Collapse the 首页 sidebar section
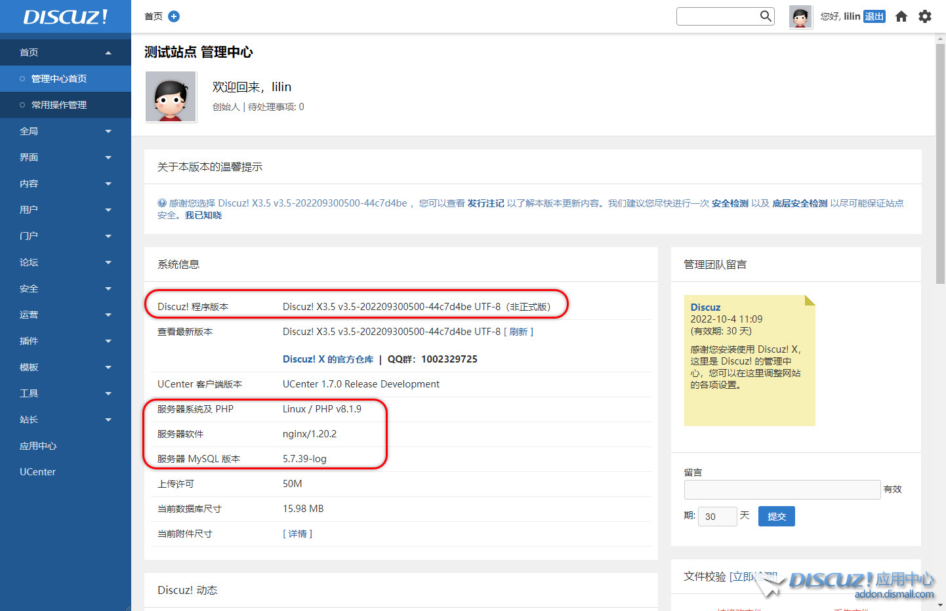 tap(66, 52)
